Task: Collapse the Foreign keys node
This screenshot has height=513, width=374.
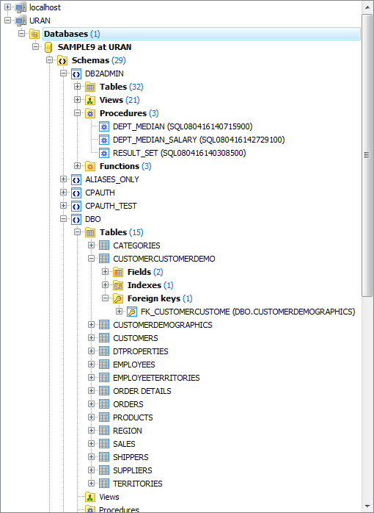Action: [105, 298]
